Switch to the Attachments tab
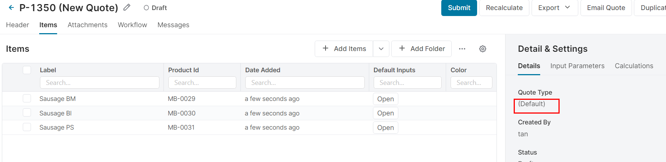The width and height of the screenshot is (666, 162). [x=87, y=25]
